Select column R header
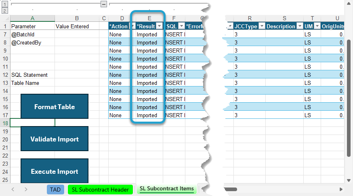 250,18
